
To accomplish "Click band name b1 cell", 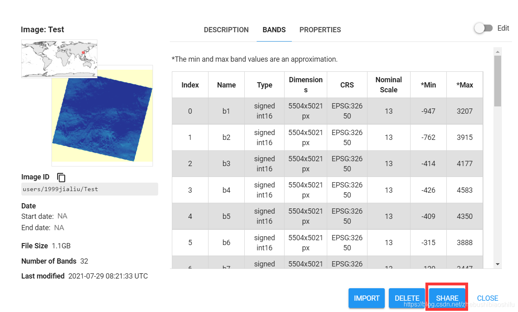I will [226, 111].
